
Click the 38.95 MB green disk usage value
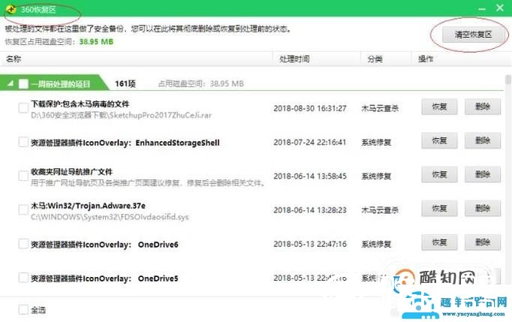[x=96, y=42]
